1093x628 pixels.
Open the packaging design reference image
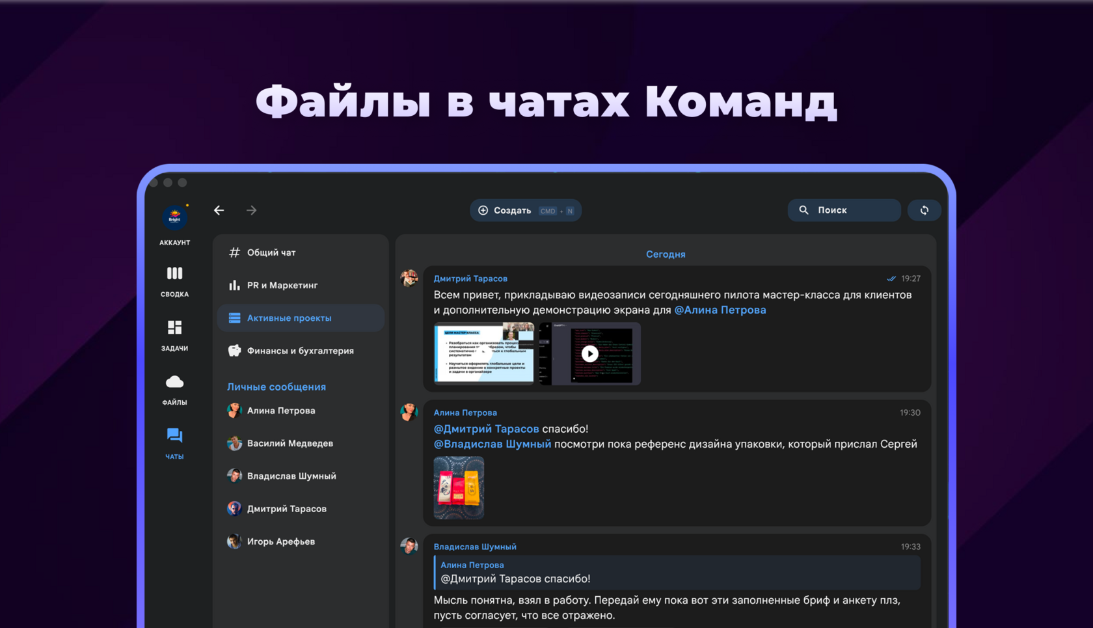(x=459, y=487)
